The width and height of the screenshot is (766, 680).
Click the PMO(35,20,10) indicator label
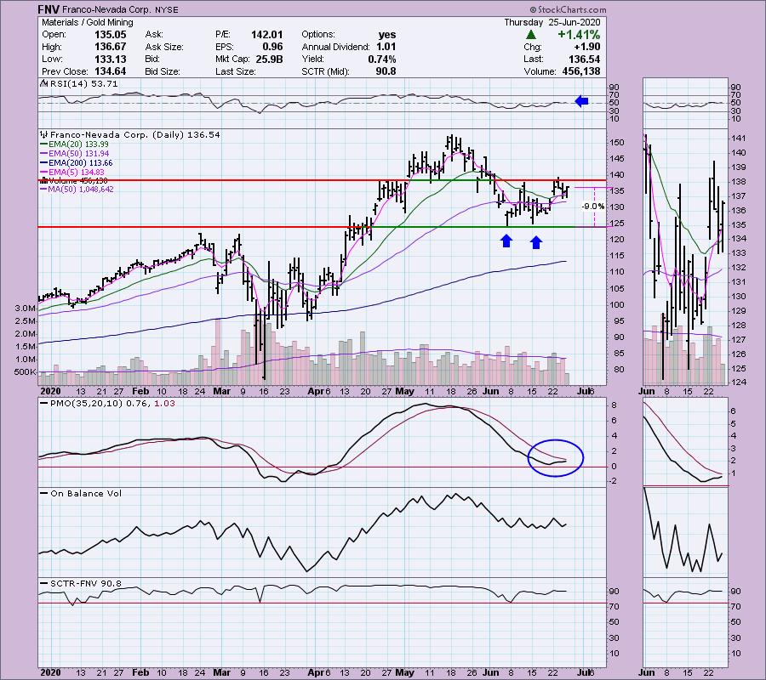pos(86,404)
